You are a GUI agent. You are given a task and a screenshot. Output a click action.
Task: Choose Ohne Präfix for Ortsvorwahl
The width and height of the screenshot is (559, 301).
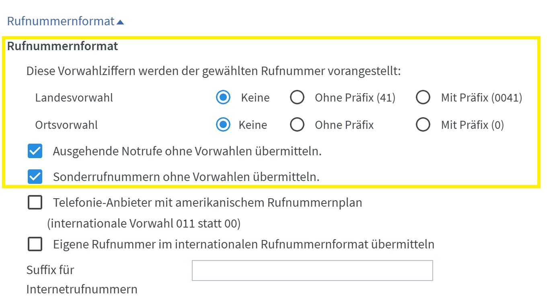point(297,125)
